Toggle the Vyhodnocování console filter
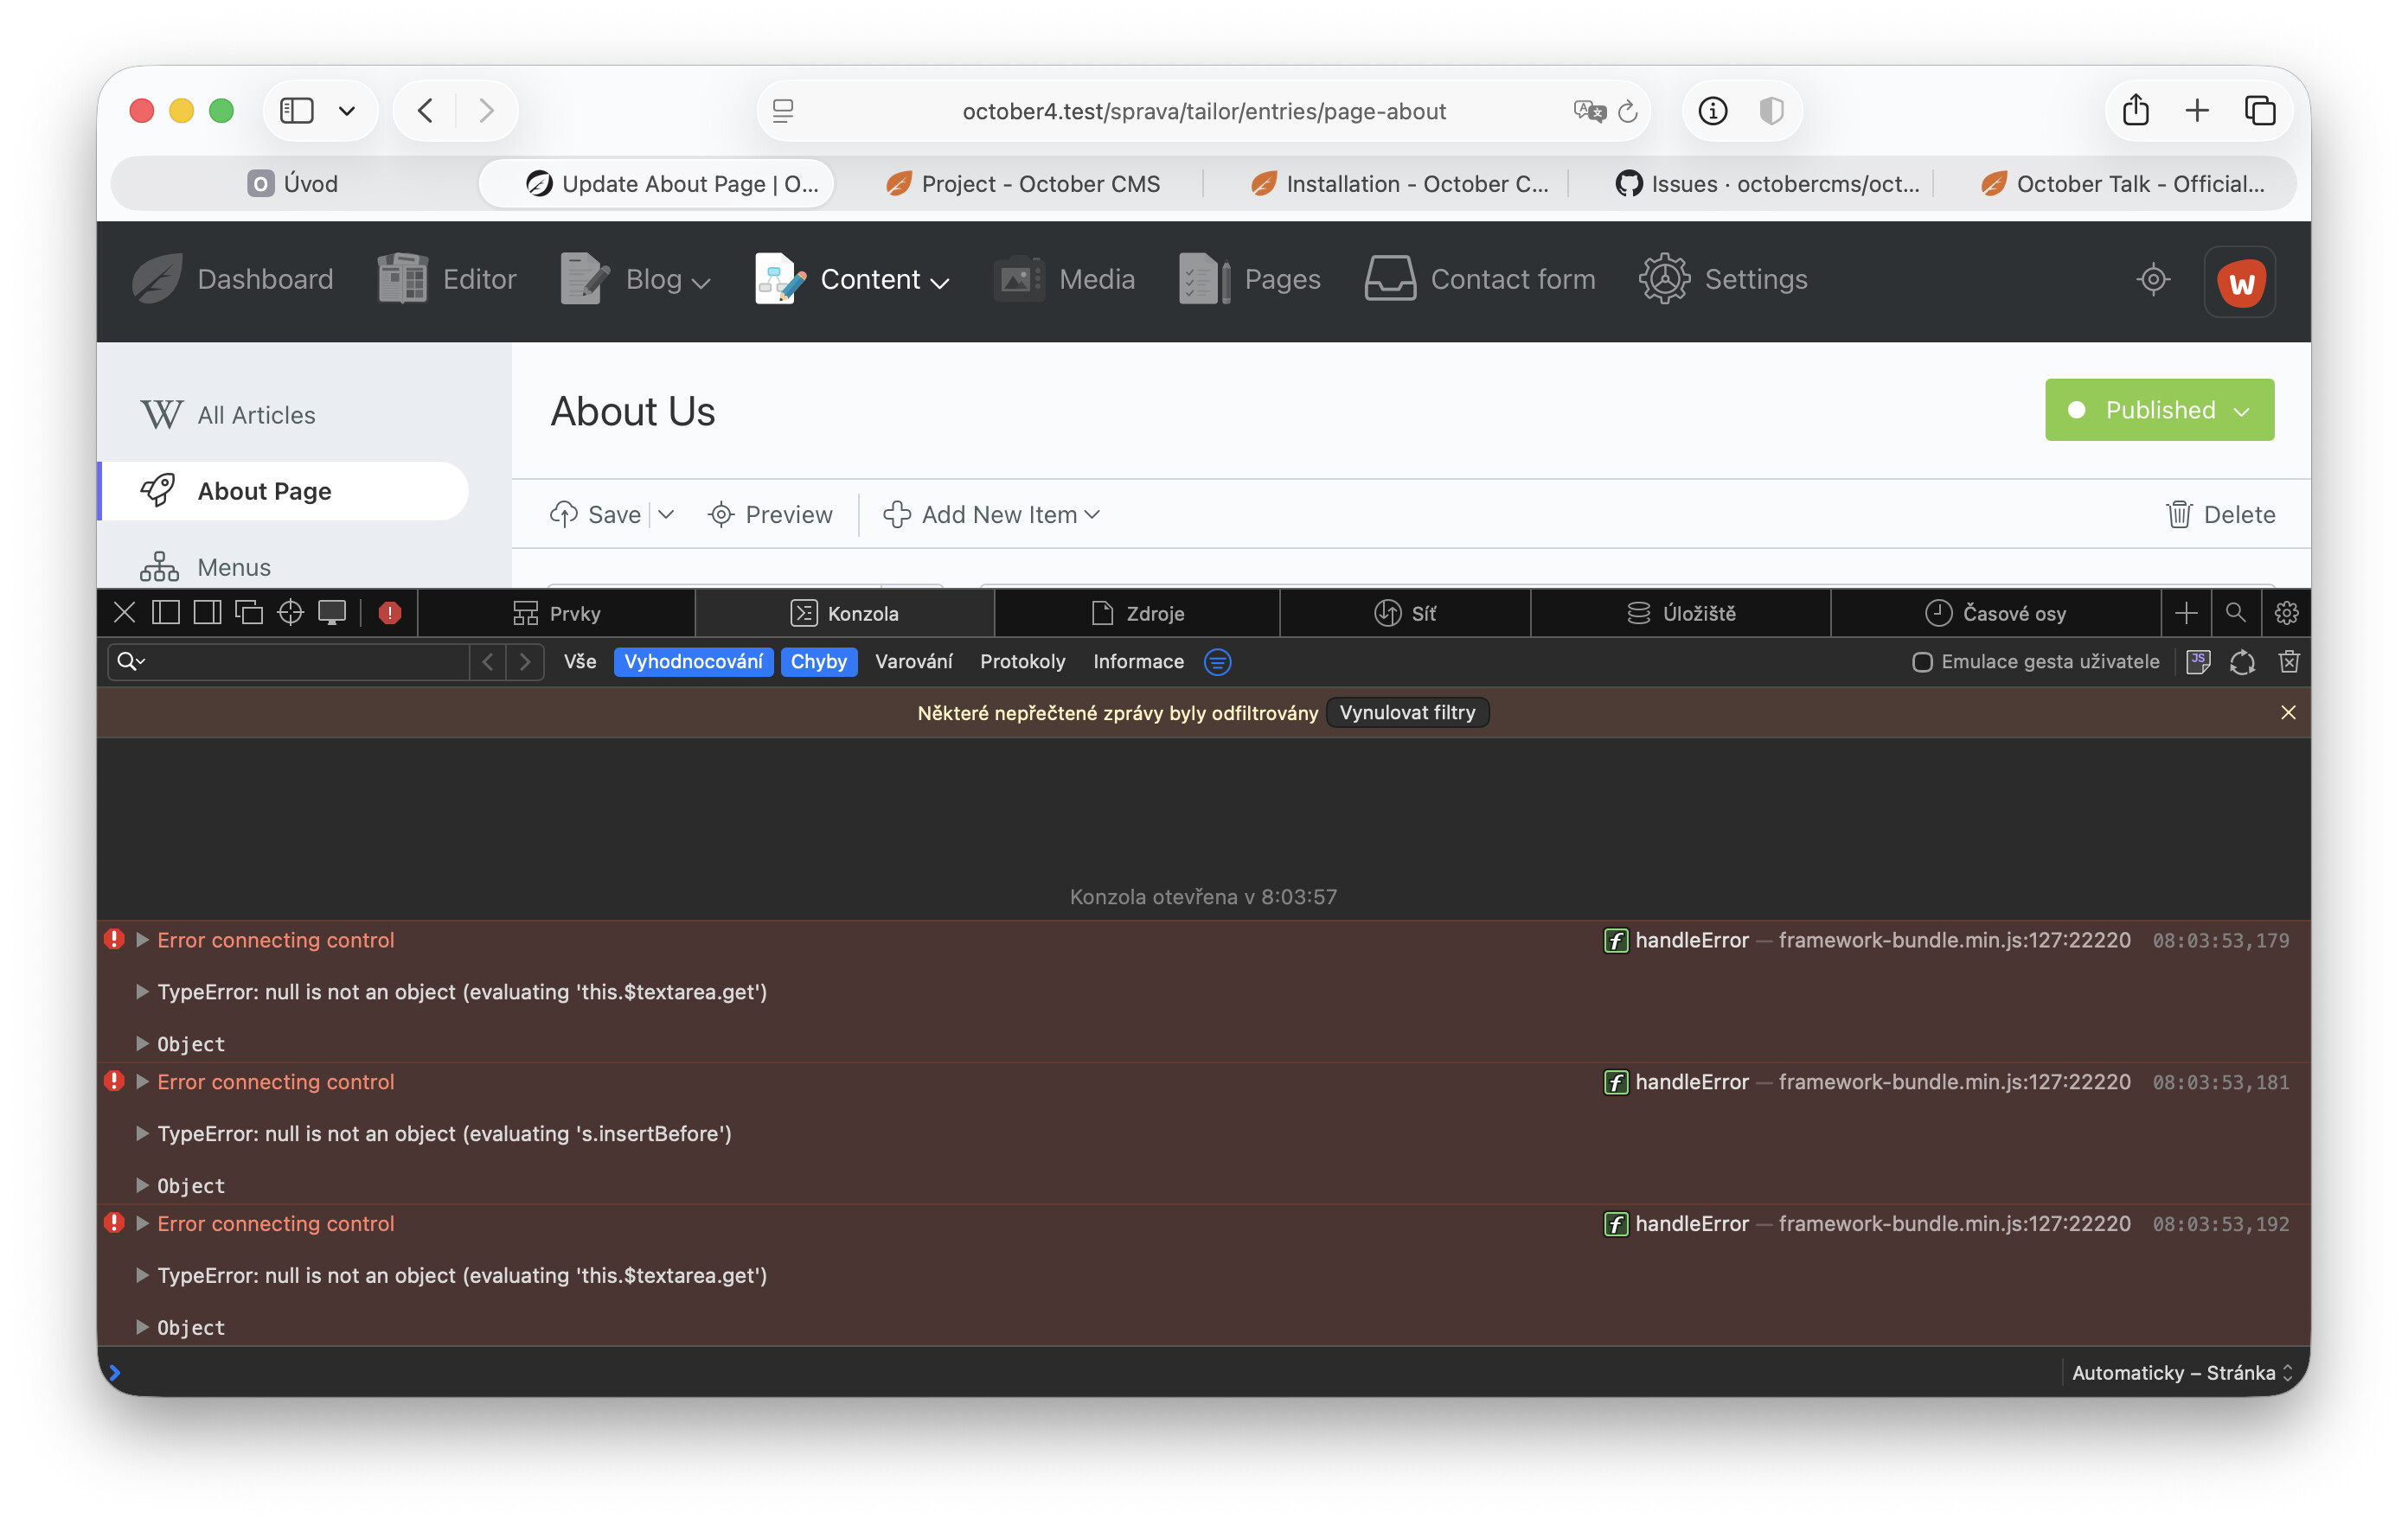Image resolution: width=2408 pixels, height=1525 pixels. coord(692,661)
